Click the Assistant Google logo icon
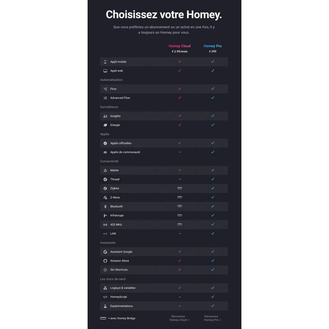 point(105,252)
